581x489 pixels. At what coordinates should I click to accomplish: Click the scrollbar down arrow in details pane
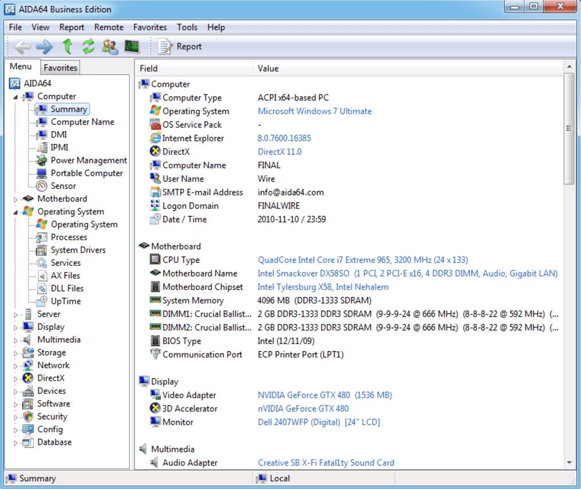569,463
